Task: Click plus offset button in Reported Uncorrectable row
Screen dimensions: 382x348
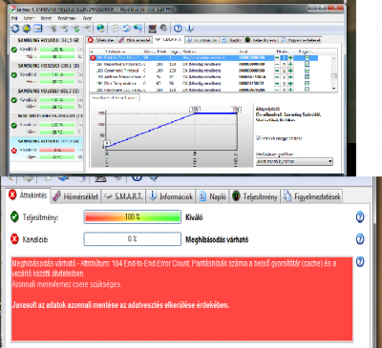Action: point(290,64)
